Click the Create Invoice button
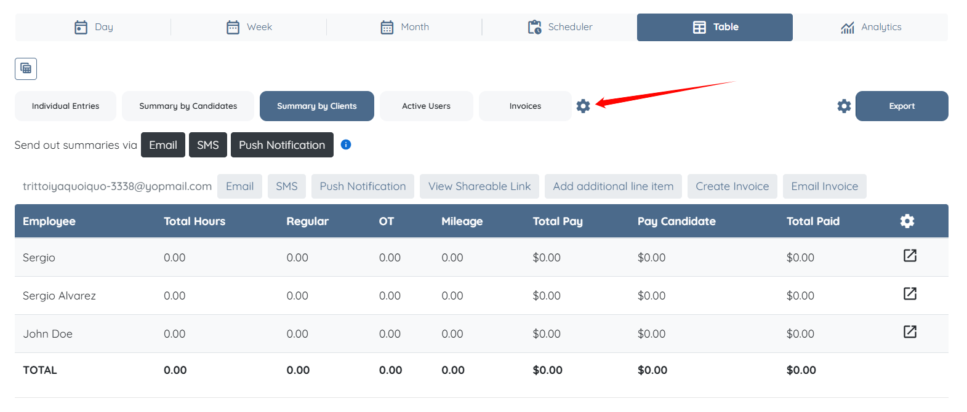 point(732,186)
